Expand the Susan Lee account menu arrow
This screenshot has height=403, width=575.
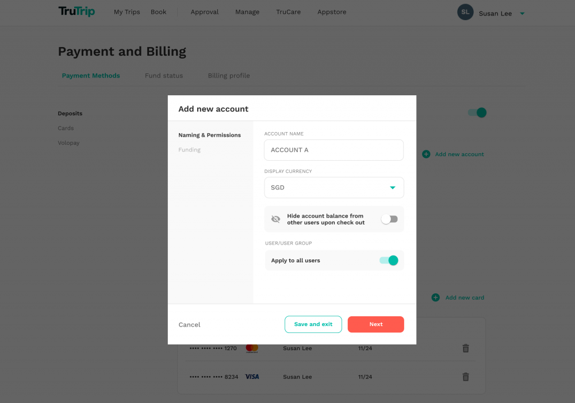(x=522, y=14)
